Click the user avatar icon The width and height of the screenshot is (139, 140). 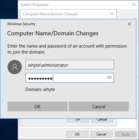15,67
